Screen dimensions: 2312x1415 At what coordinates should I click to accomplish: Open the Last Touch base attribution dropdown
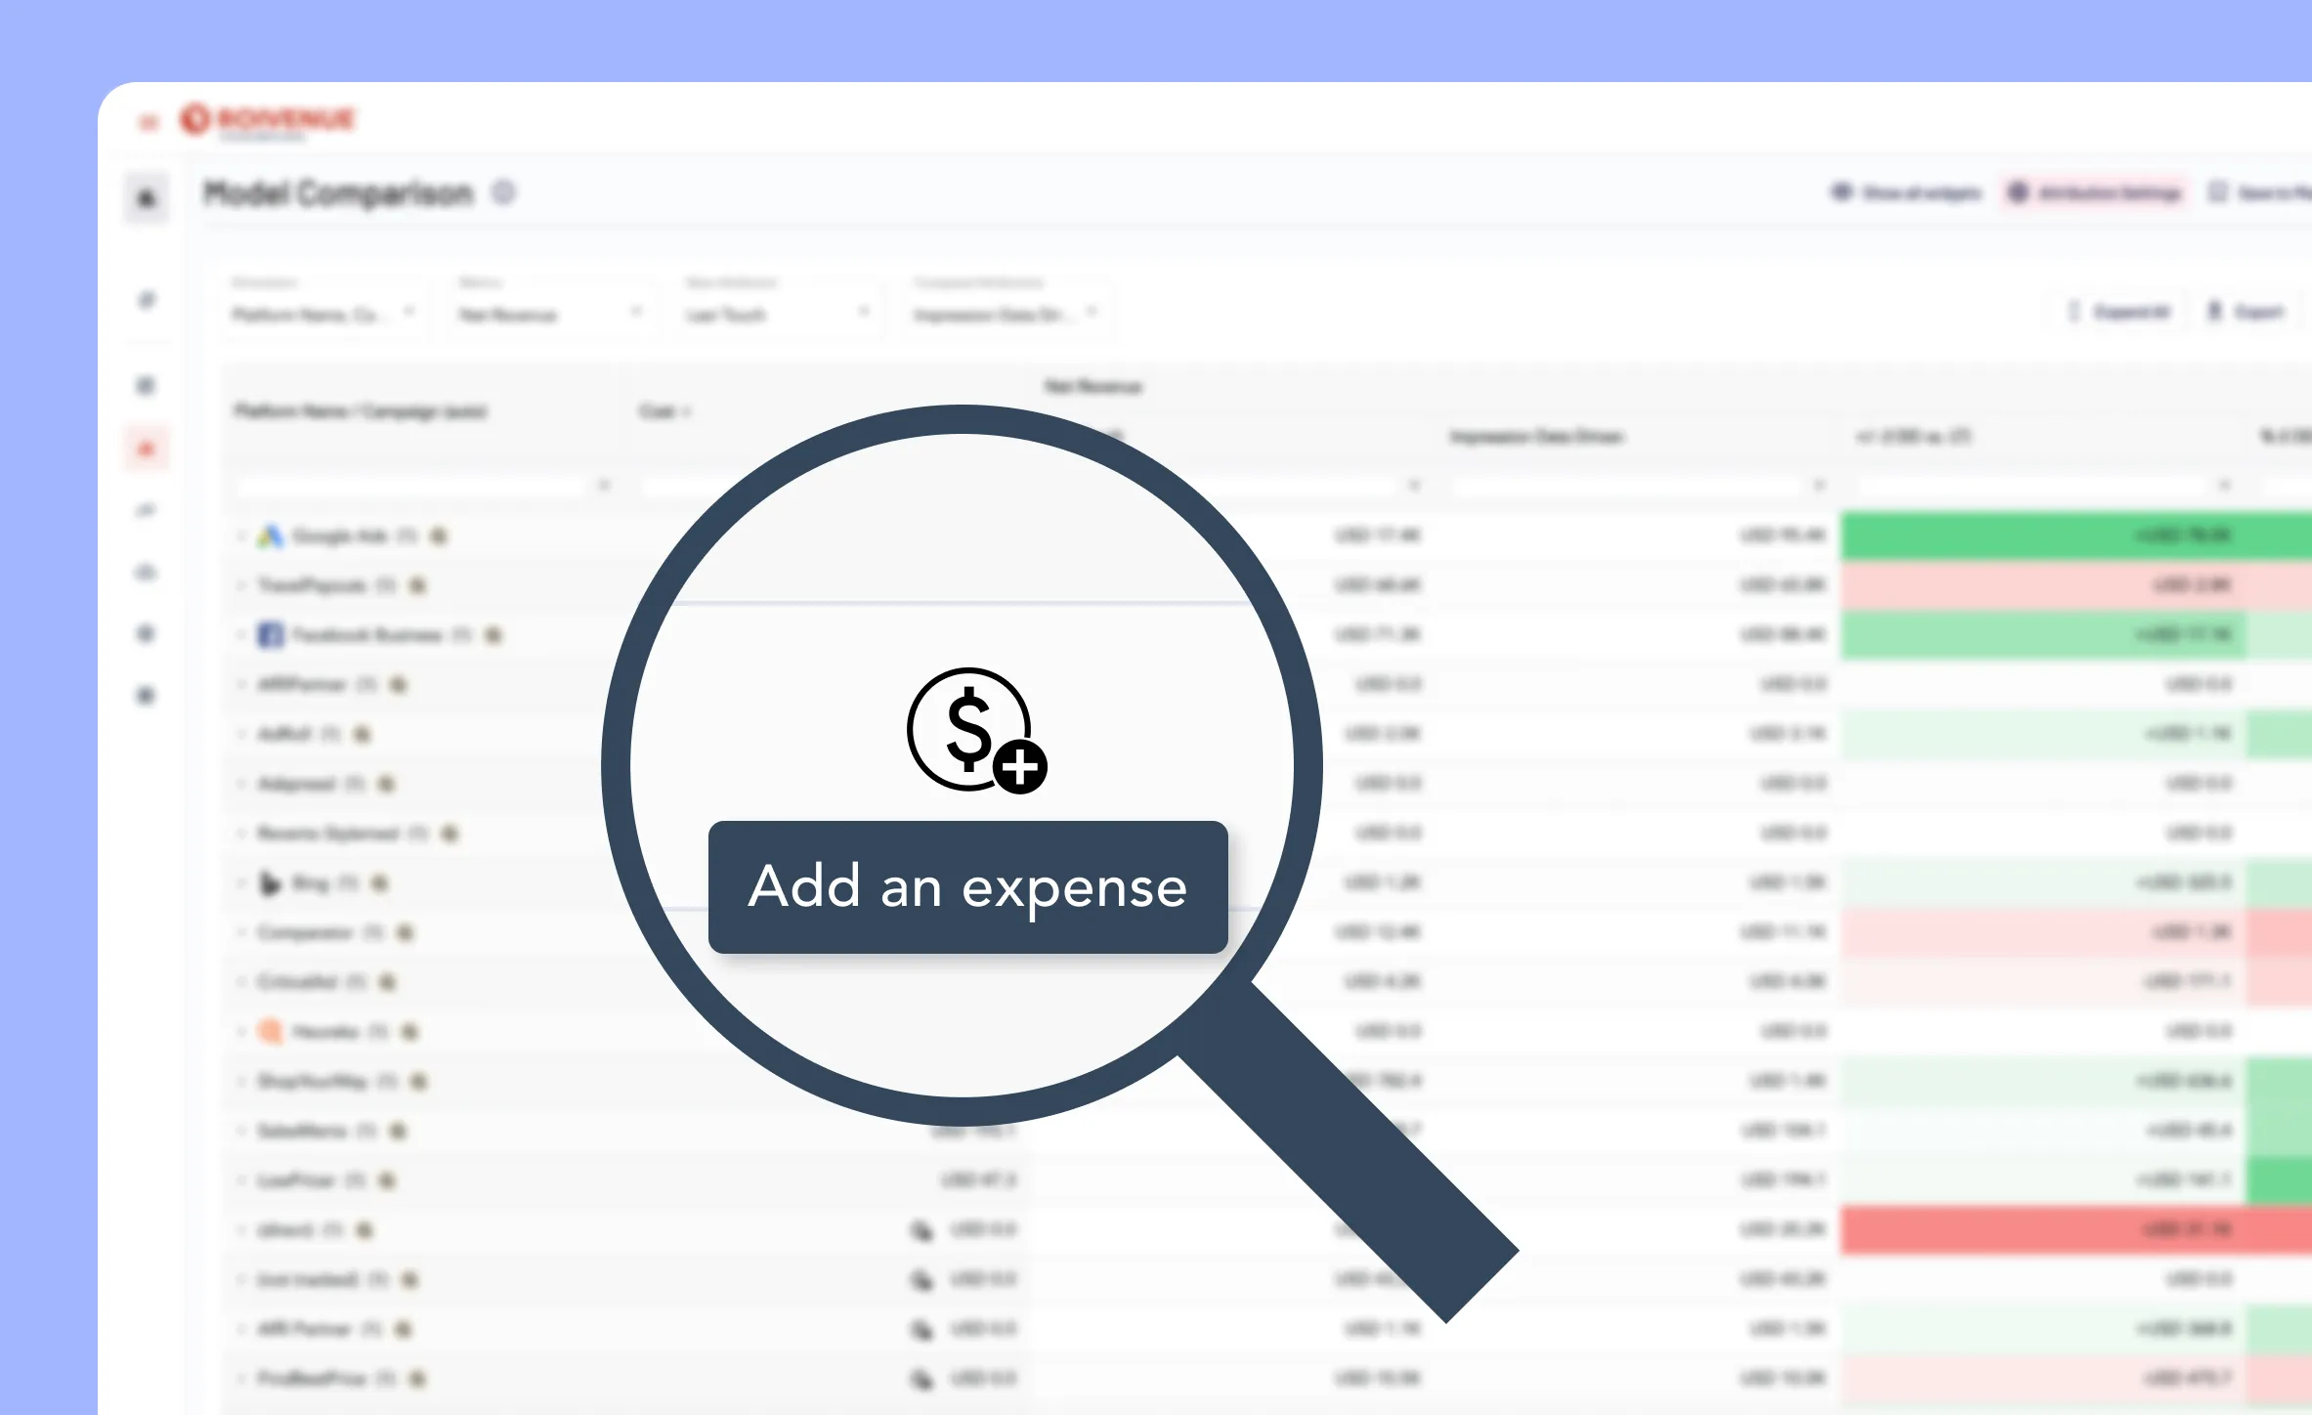click(779, 314)
